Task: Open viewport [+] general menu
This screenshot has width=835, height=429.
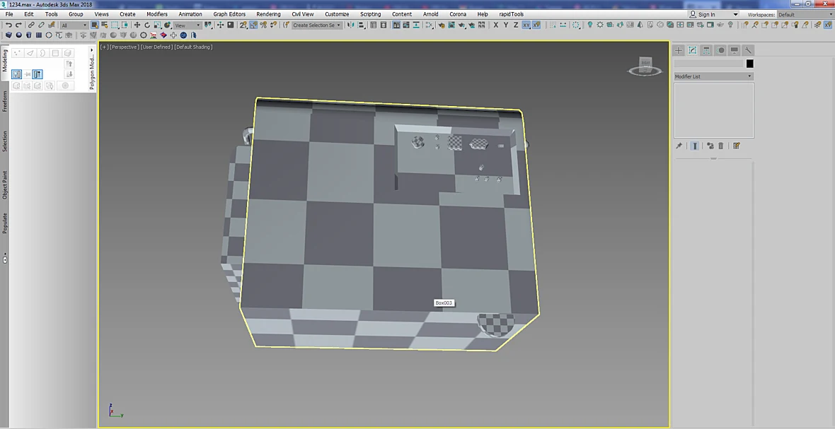Action: [x=104, y=47]
